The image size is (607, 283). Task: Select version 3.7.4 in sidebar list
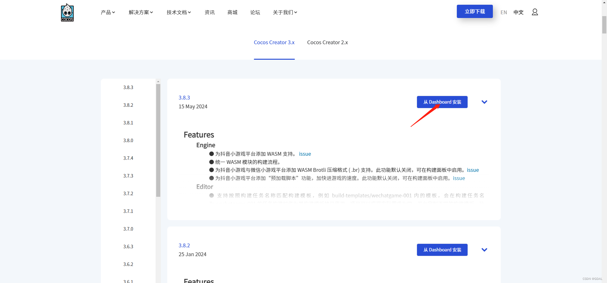pos(128,158)
